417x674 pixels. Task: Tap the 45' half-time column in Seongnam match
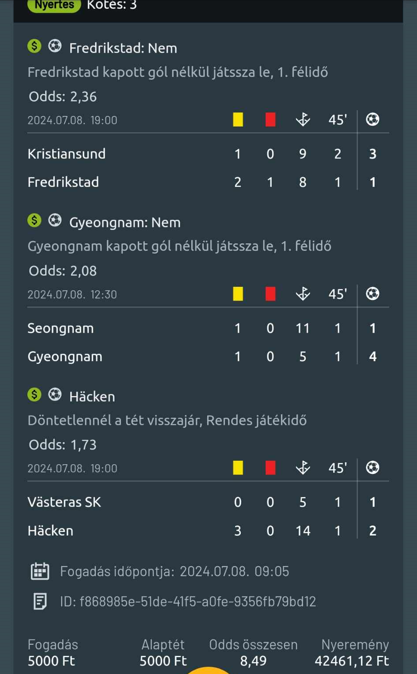click(x=338, y=294)
